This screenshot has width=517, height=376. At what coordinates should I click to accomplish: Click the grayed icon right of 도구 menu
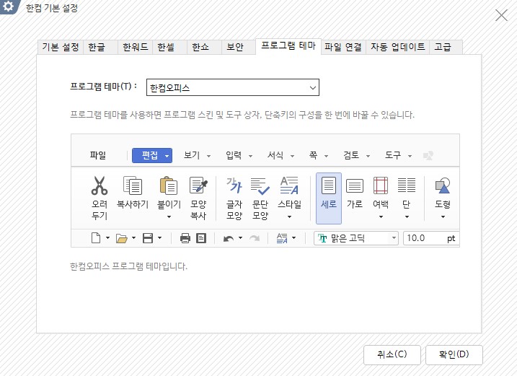tap(428, 155)
